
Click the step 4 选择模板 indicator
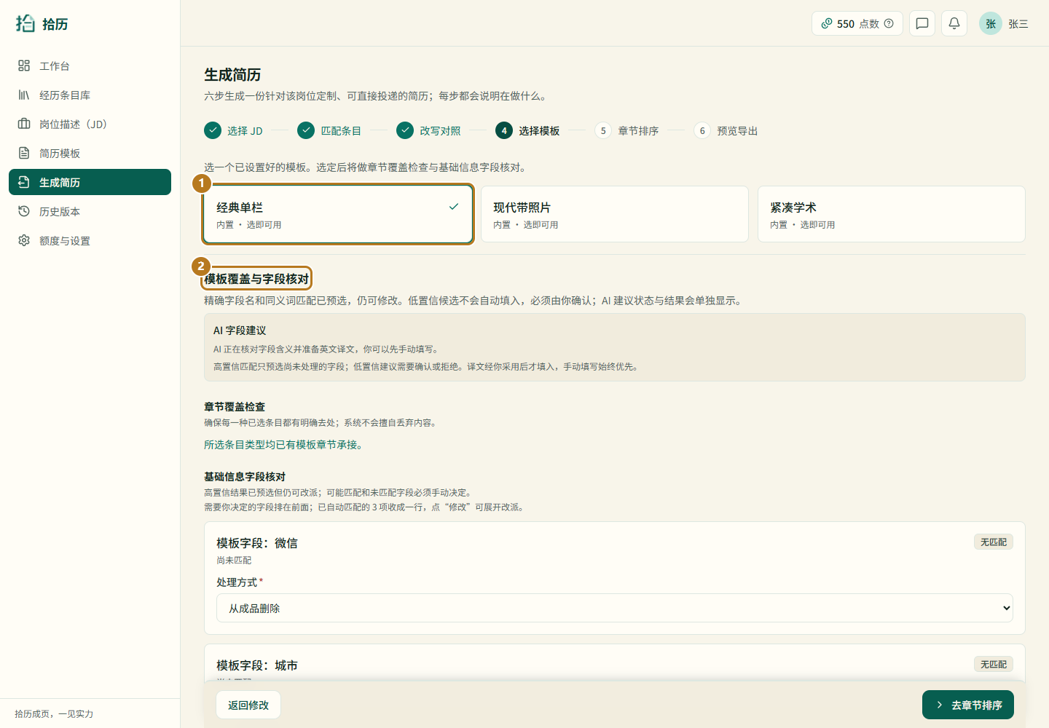point(528,130)
